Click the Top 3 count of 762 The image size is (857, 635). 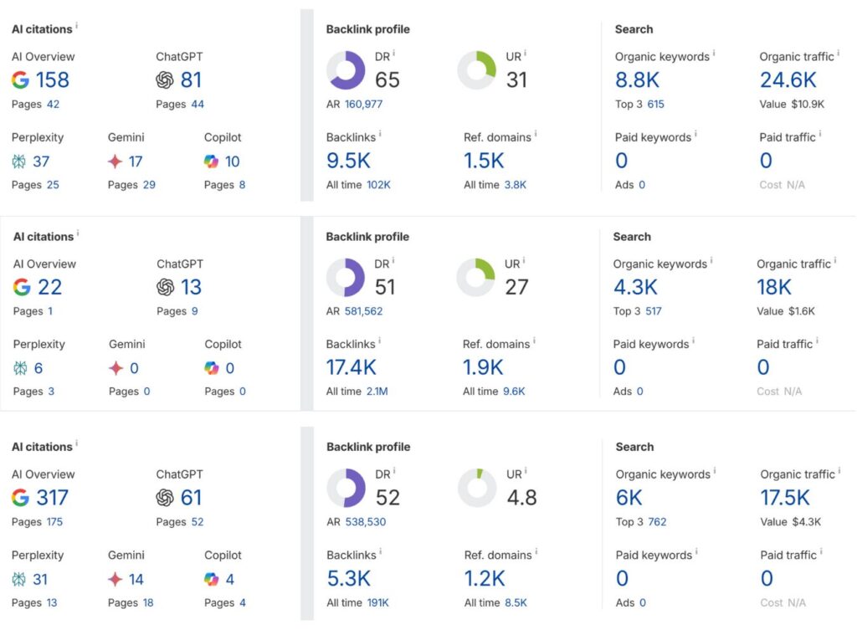[x=657, y=522]
